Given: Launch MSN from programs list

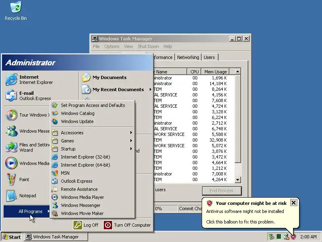Looking at the screenshot, I should coord(93,173).
